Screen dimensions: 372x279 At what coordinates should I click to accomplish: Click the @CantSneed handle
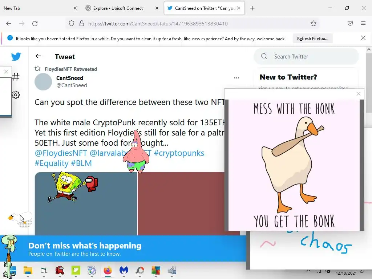tap(72, 85)
